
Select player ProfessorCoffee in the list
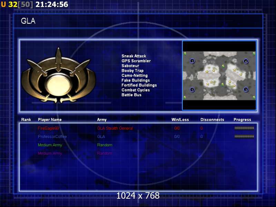coord(52,137)
